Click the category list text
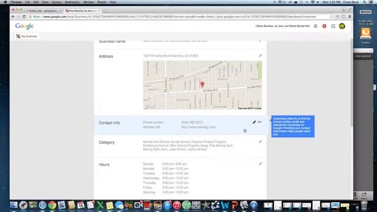The image size is (377, 212). [x=188, y=145]
